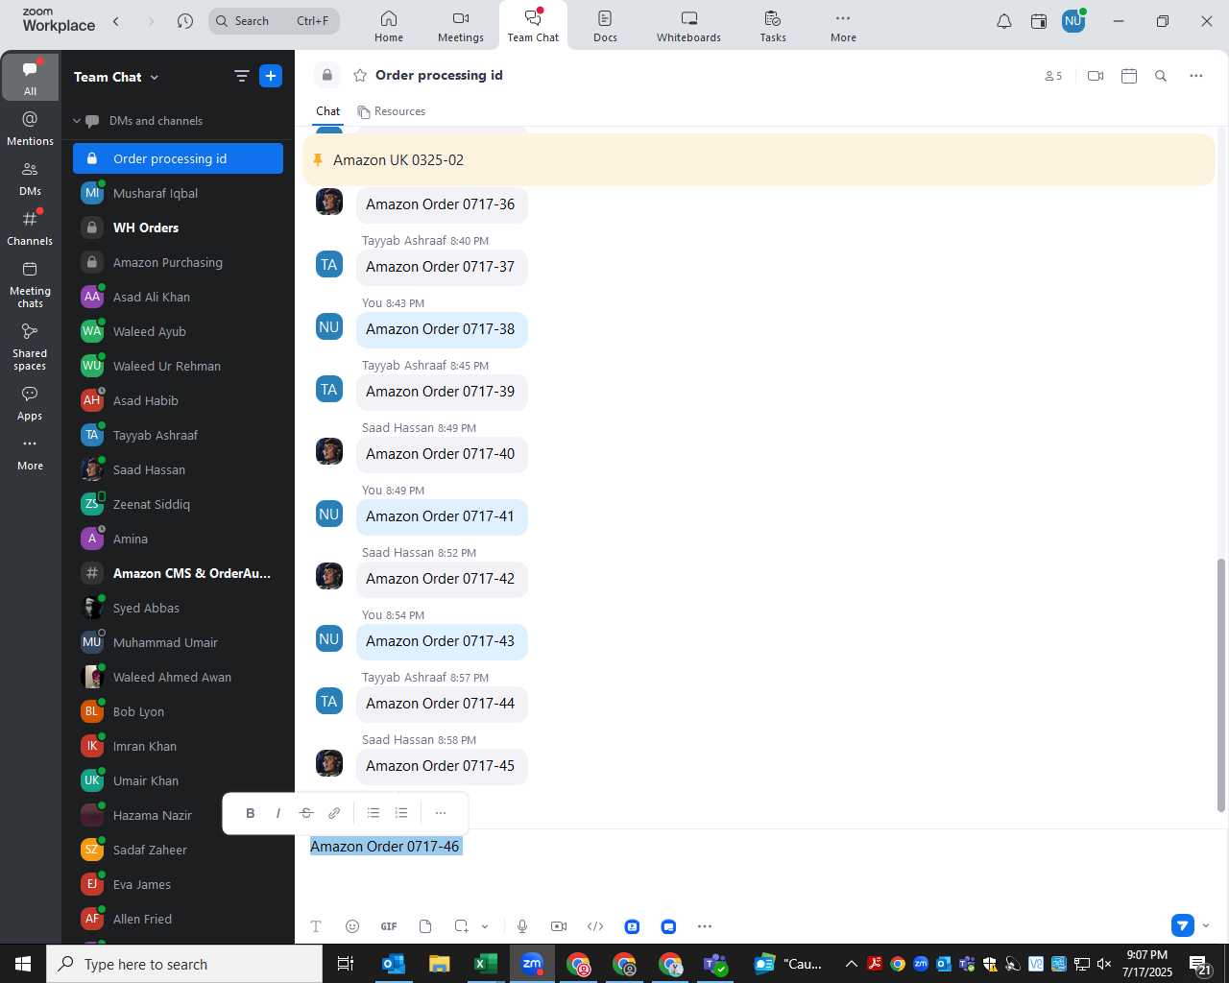Viewport: 1229px width, 983px height.
Task: Open Meeting chats in the sidebar
Action: (x=30, y=284)
